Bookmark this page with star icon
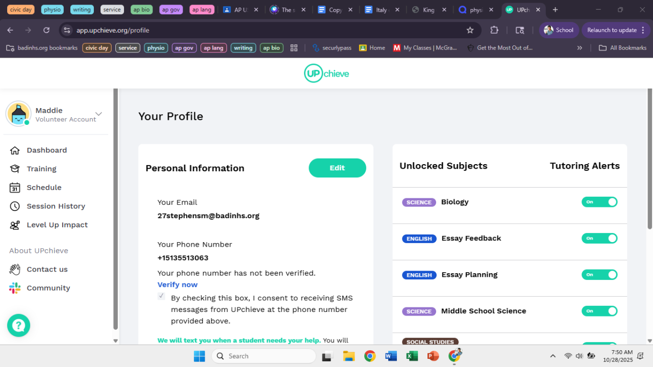The width and height of the screenshot is (653, 367). 470,30
